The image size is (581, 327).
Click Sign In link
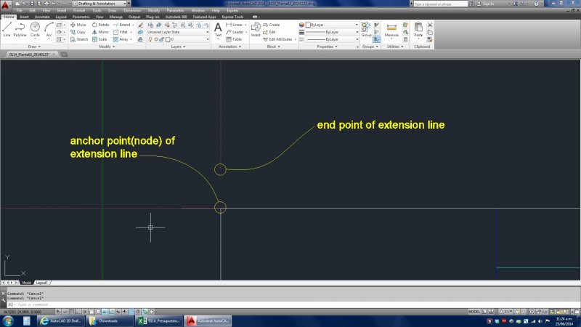click(488, 4)
